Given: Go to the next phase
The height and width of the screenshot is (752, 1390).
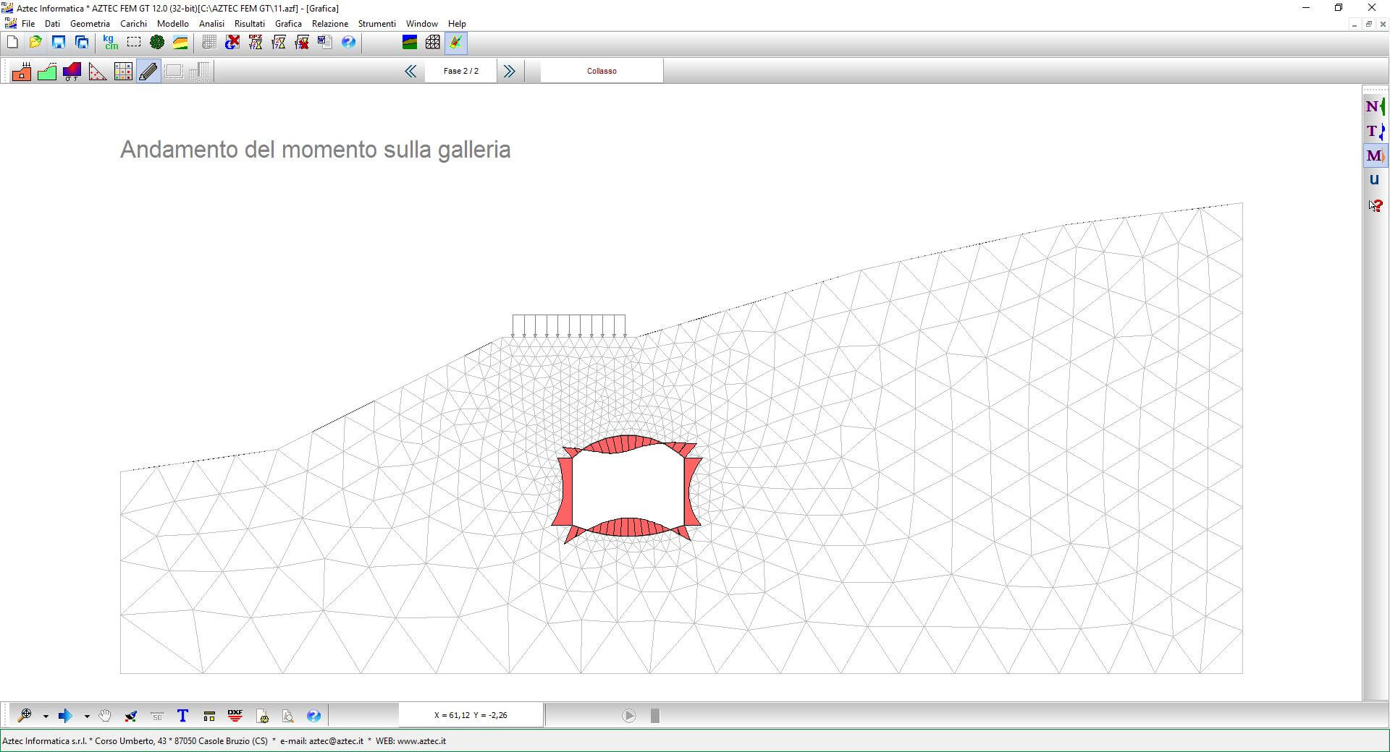Looking at the screenshot, I should pyautogui.click(x=509, y=71).
